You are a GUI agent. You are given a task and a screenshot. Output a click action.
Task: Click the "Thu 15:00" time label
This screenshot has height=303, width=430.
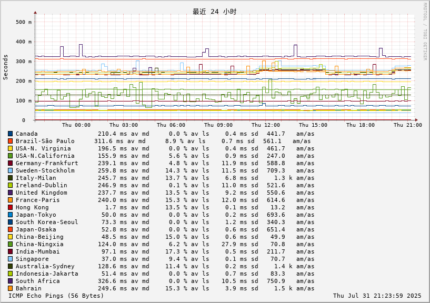tap(313, 125)
